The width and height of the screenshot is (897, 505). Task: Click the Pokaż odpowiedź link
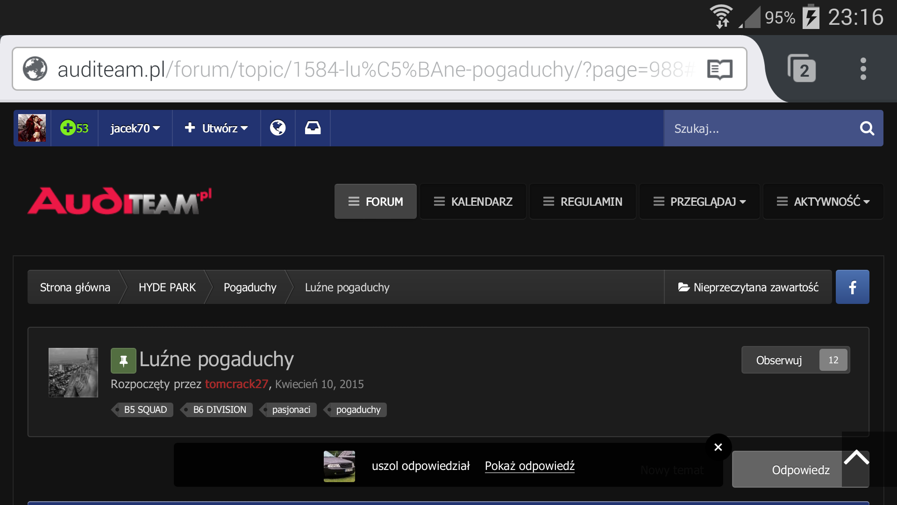click(529, 466)
